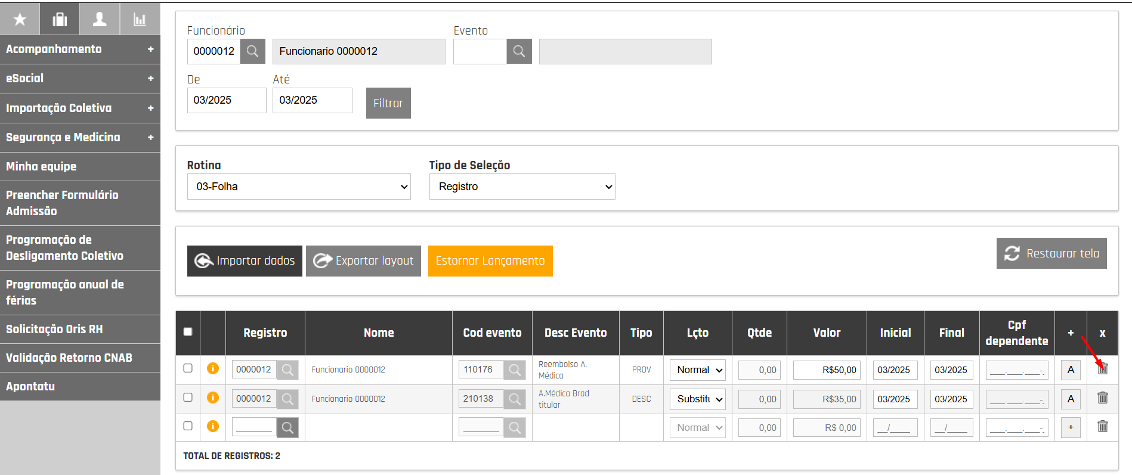
Task: Search event code in the empty row
Action: click(514, 427)
